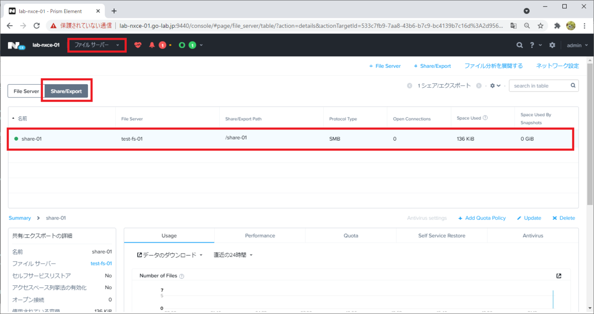
Task: Open 直近の24時間 time range dropdown
Action: pyautogui.click(x=233, y=255)
